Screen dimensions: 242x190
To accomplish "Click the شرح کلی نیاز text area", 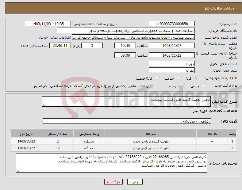I will tap(126, 101).
